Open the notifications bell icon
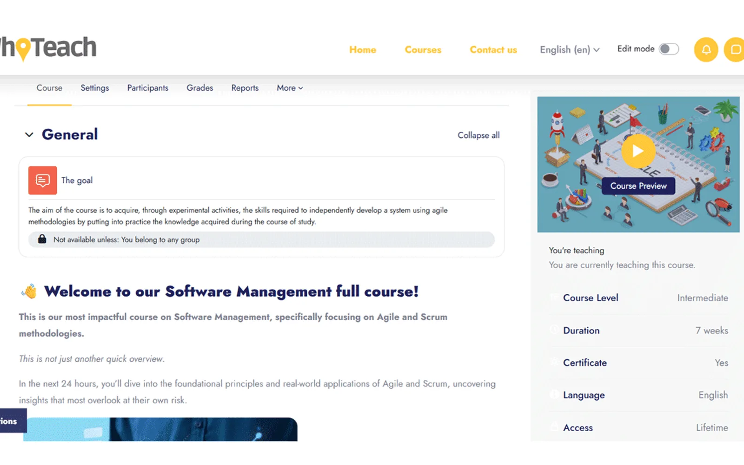Viewport: 744px width, 465px height. coord(706,49)
